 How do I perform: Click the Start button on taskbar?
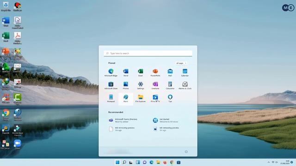pos(117,162)
